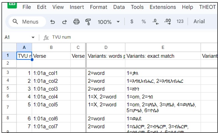Select the paint format tool
This screenshot has width=218, height=133.
[88, 22]
